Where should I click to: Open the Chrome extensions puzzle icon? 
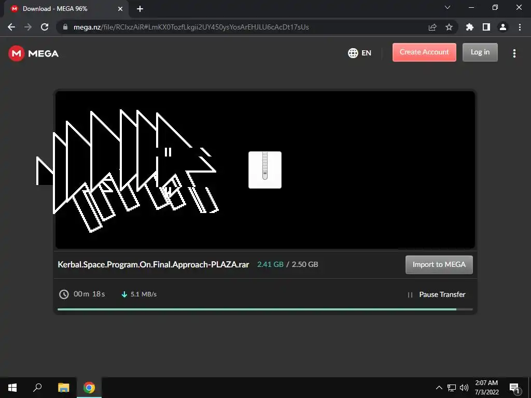470,27
